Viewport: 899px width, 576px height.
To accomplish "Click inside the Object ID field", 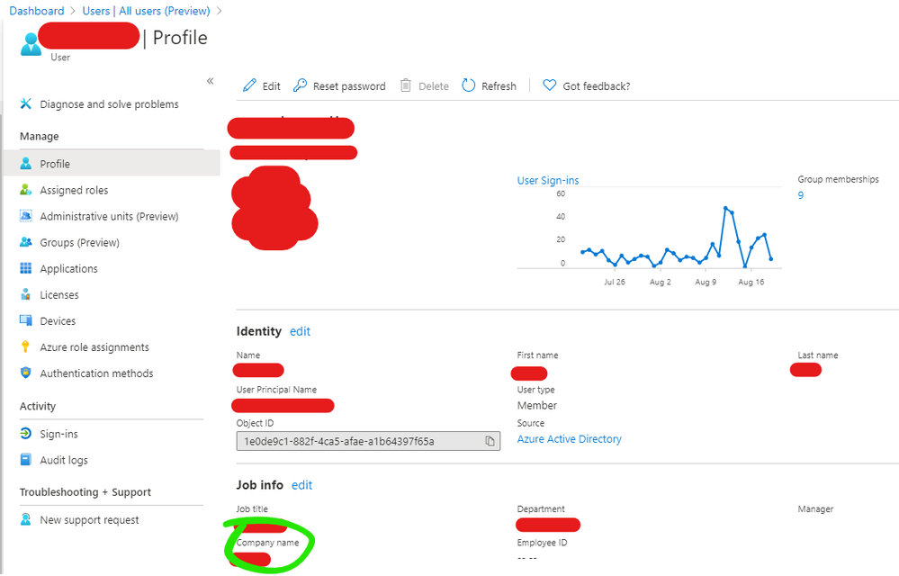I will coord(368,441).
